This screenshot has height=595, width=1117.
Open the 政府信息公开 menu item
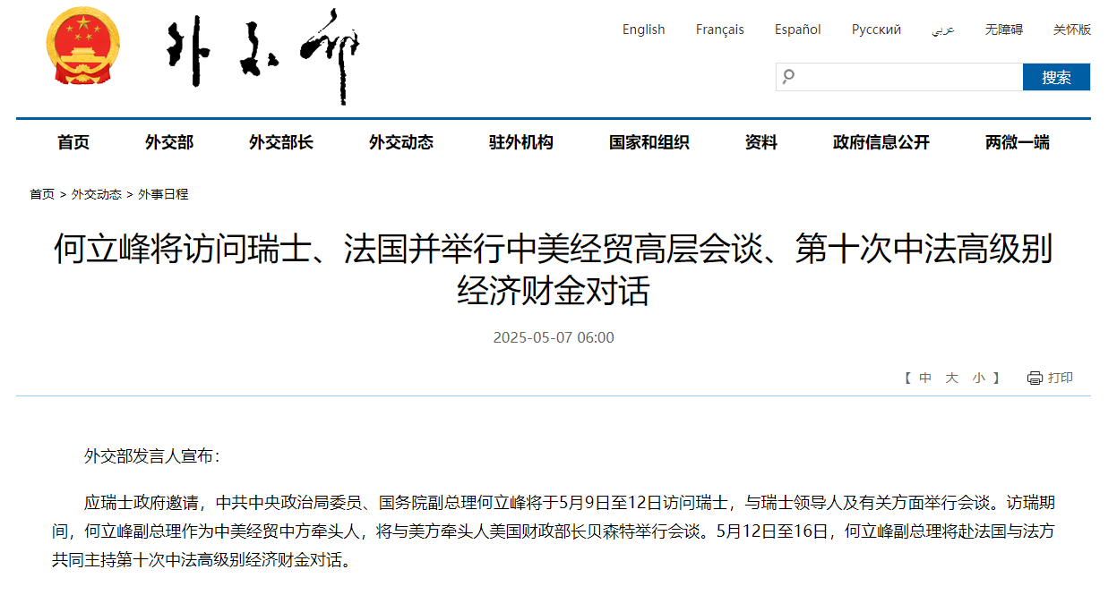(881, 142)
